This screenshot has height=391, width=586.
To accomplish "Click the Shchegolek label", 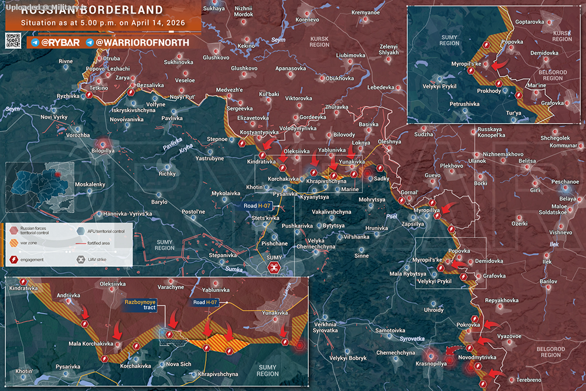I will pyautogui.click(x=555, y=138).
